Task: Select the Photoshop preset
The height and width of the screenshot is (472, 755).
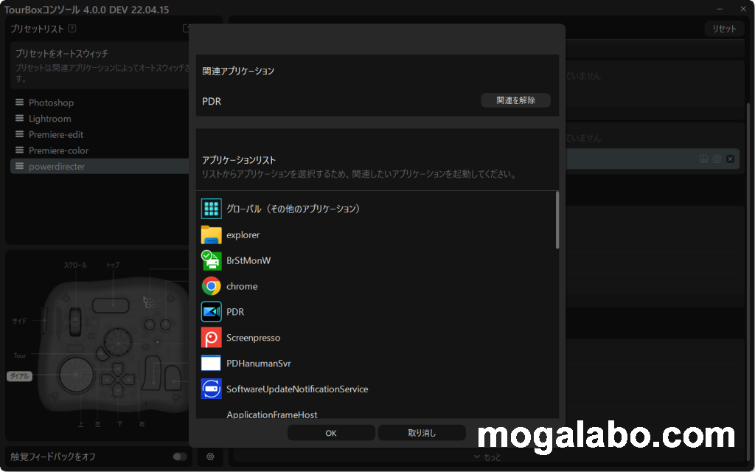Action: click(51, 103)
